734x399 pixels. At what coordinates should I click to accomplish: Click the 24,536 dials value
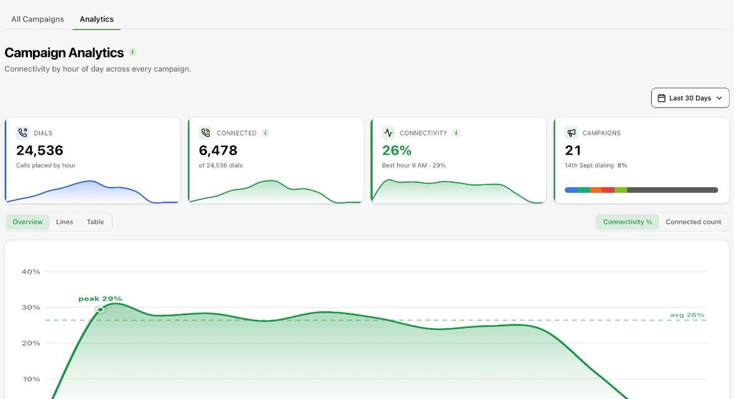(40, 150)
